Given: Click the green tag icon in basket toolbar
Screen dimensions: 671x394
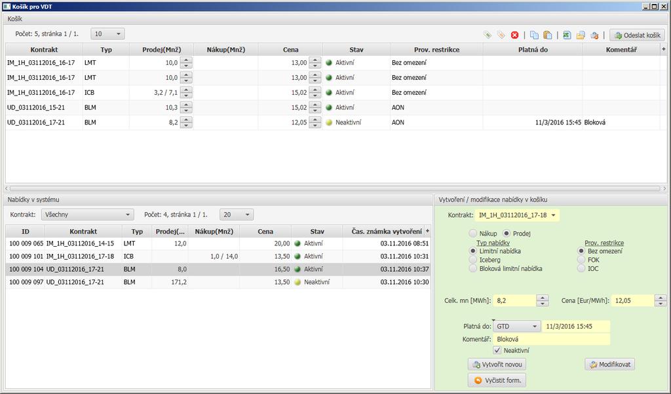Looking at the screenshot, I should [x=488, y=35].
